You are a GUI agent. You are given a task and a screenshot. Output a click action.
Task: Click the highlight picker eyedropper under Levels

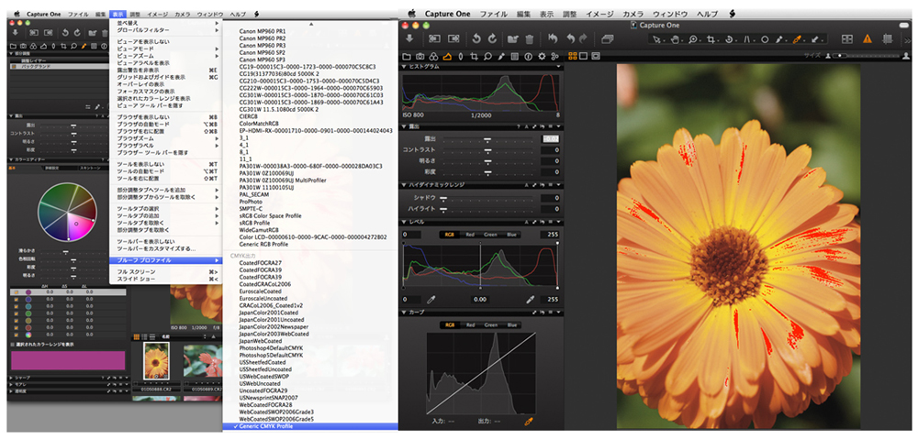point(531,299)
